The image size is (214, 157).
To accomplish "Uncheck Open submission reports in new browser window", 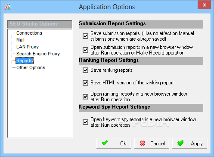I will [85, 50].
